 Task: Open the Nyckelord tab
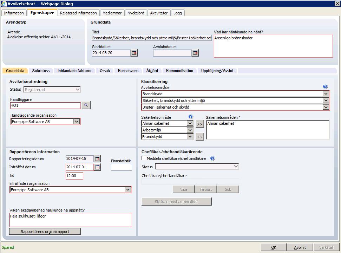[136, 13]
